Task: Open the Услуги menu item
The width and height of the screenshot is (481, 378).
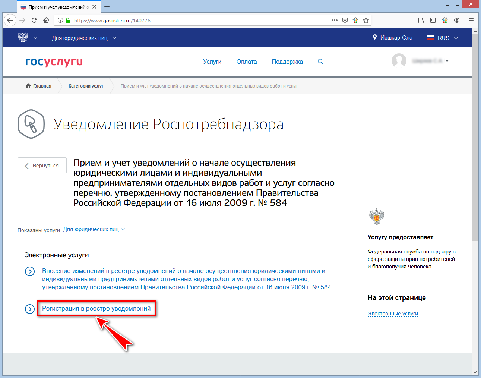Action: coord(212,62)
